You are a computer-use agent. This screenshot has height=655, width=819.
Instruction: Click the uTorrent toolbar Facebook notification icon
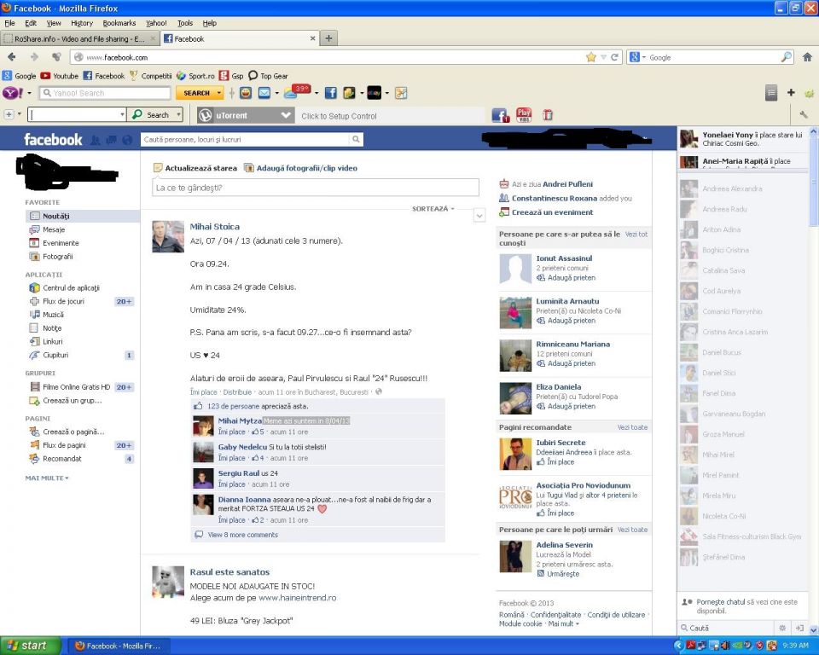pos(500,115)
